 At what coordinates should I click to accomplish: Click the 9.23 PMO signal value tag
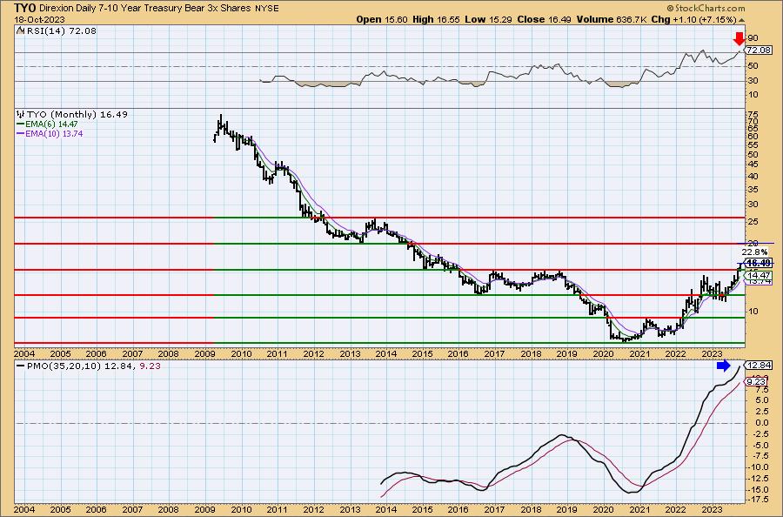tap(757, 381)
